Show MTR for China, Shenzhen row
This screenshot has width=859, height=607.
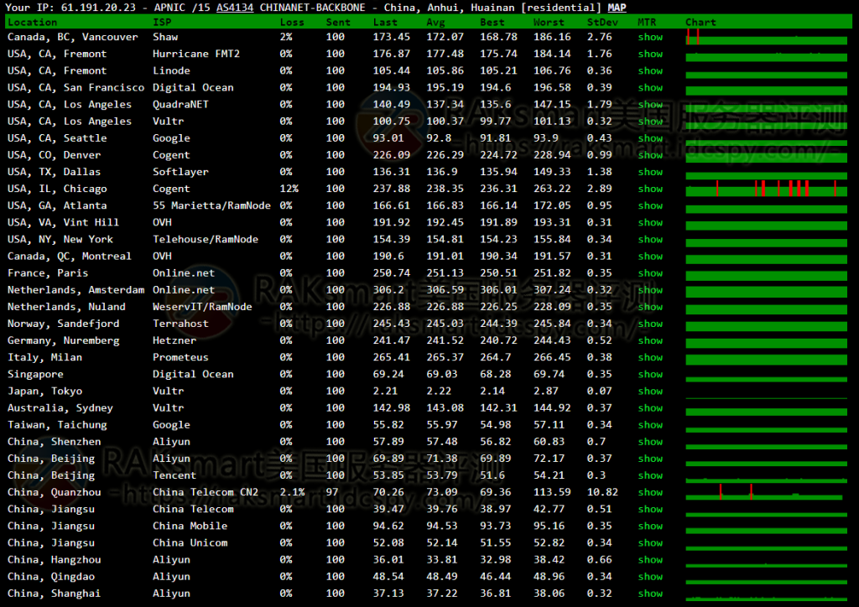(650, 442)
